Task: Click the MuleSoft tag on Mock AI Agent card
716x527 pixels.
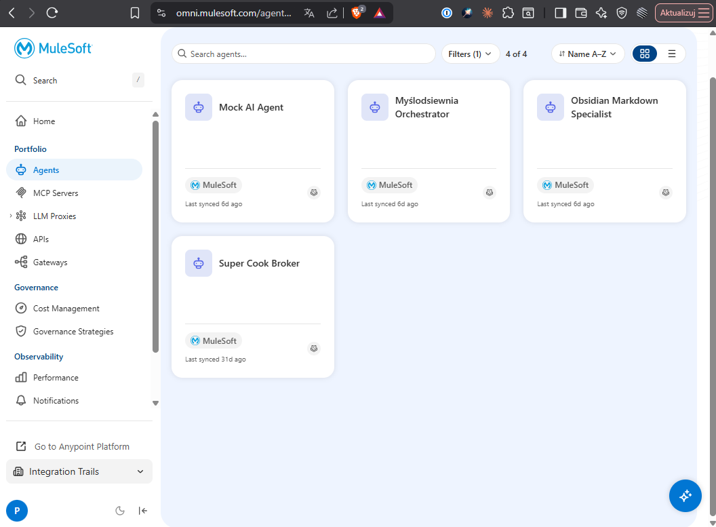Action: (214, 185)
